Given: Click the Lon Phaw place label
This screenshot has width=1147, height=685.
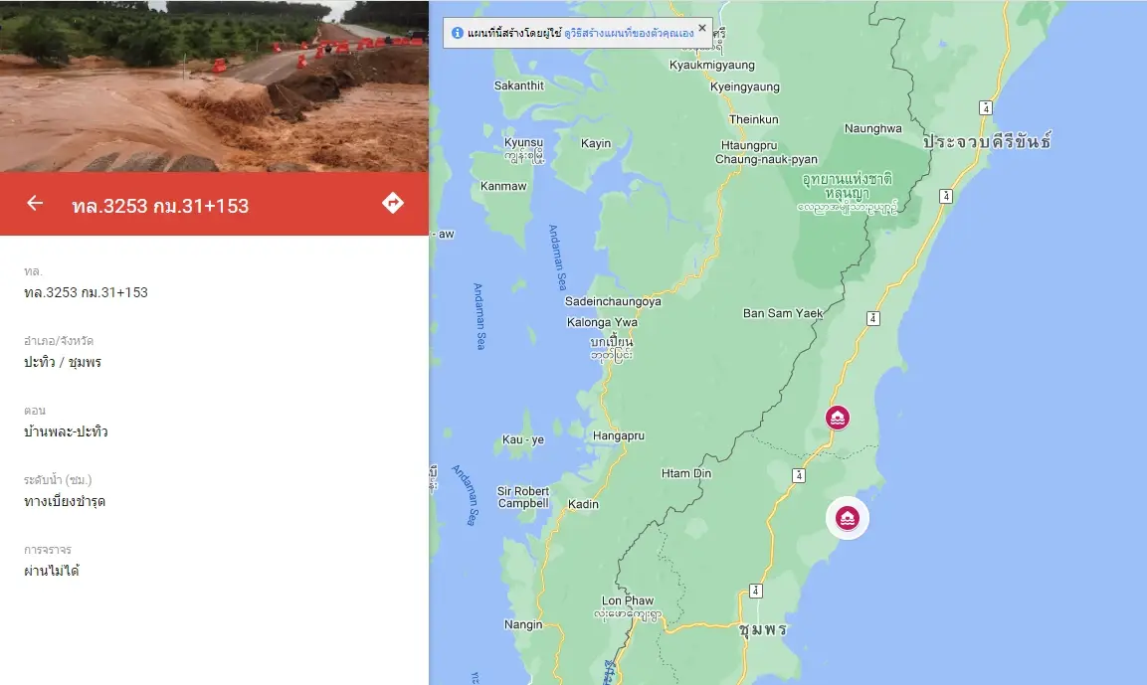Looking at the screenshot, I should point(628,600).
